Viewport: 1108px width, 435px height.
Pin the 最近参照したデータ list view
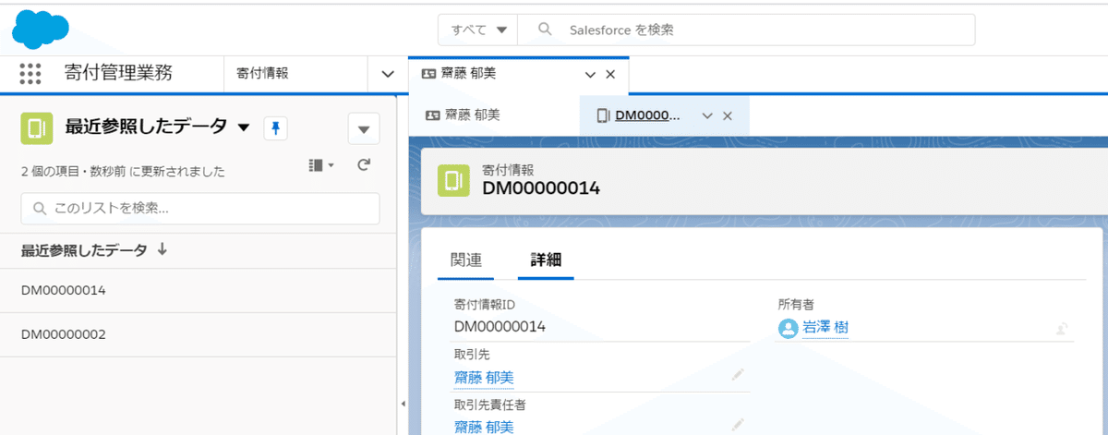tap(275, 128)
